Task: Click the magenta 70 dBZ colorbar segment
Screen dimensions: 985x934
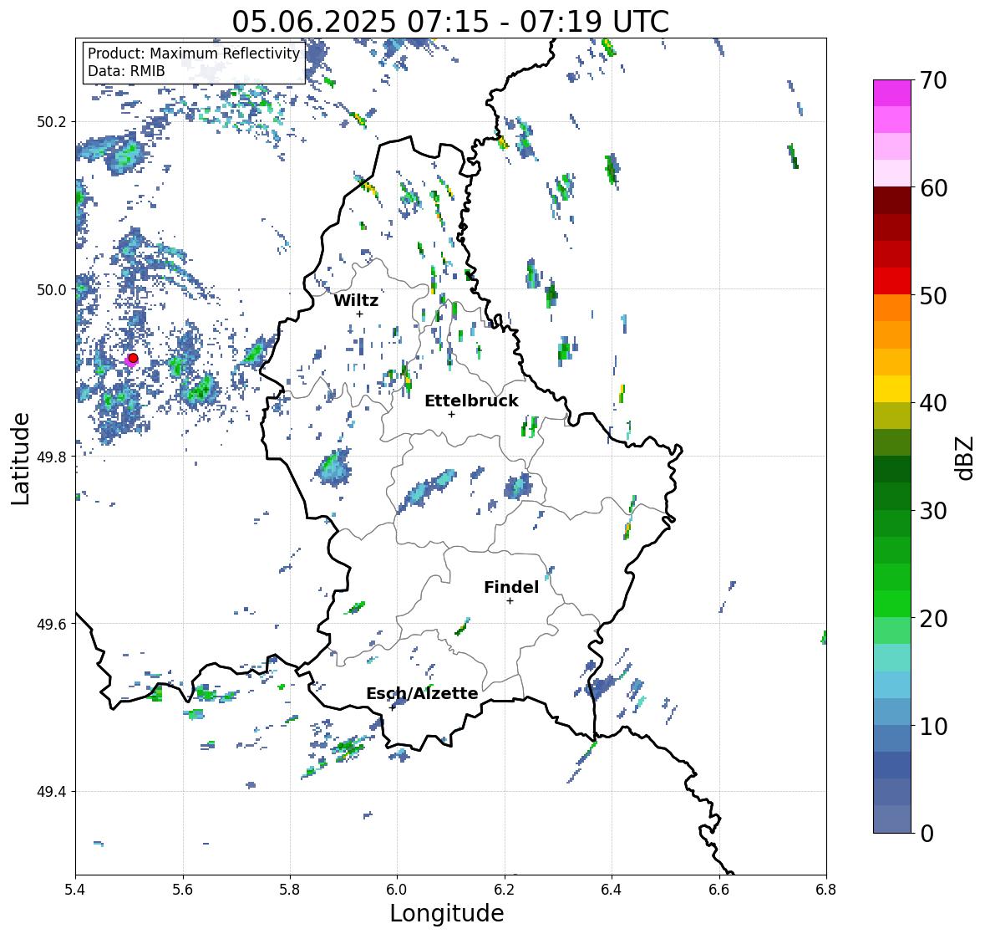Action: [x=892, y=93]
